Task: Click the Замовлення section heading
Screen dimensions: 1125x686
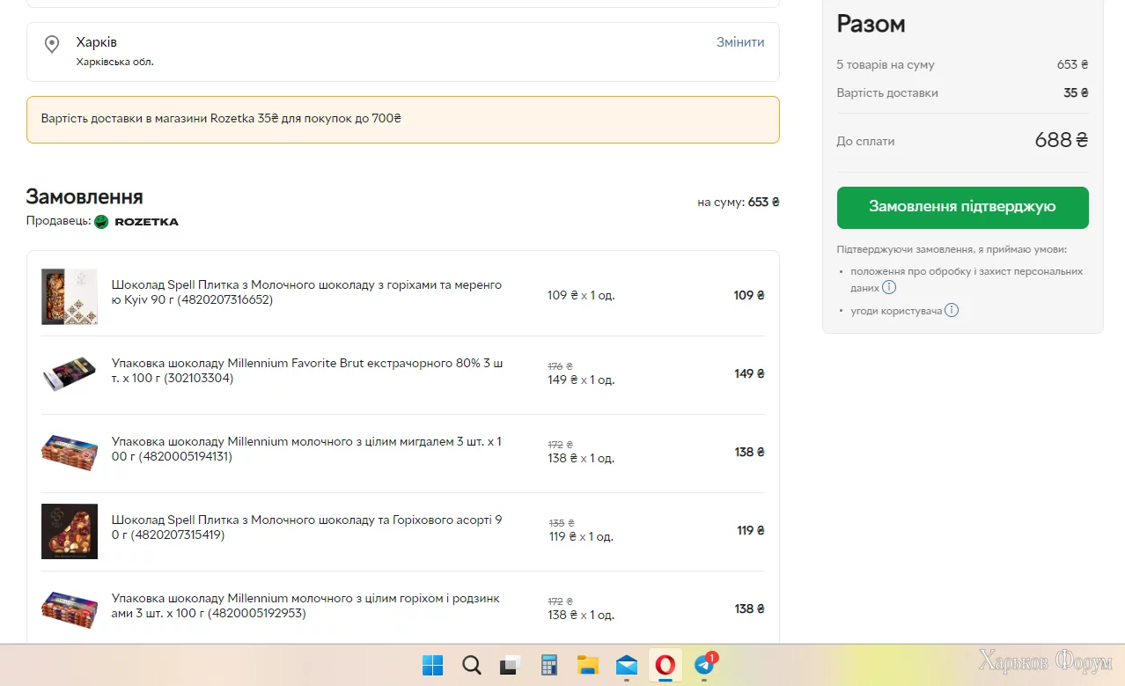Action: (85, 196)
